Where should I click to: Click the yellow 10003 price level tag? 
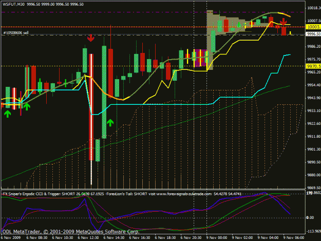pos(313,27)
